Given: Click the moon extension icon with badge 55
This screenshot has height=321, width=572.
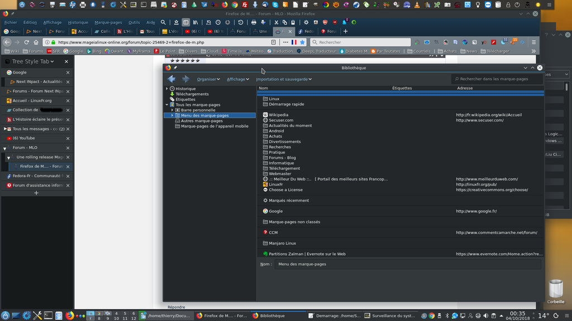Looking at the screenshot, I should pos(503,42).
